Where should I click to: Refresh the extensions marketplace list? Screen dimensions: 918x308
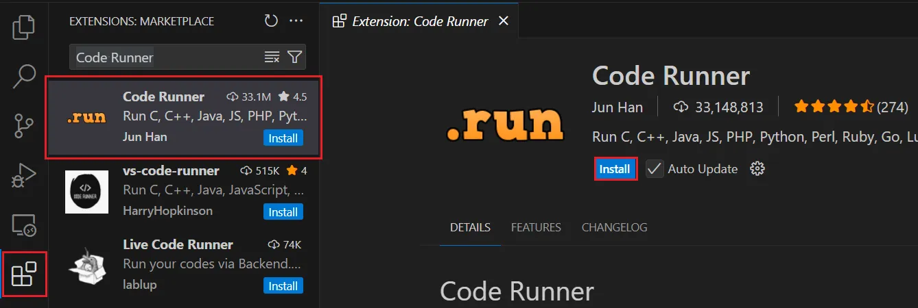[271, 21]
